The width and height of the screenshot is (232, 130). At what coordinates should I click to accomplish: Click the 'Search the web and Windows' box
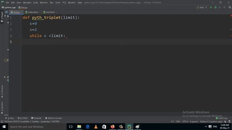coord(37,127)
